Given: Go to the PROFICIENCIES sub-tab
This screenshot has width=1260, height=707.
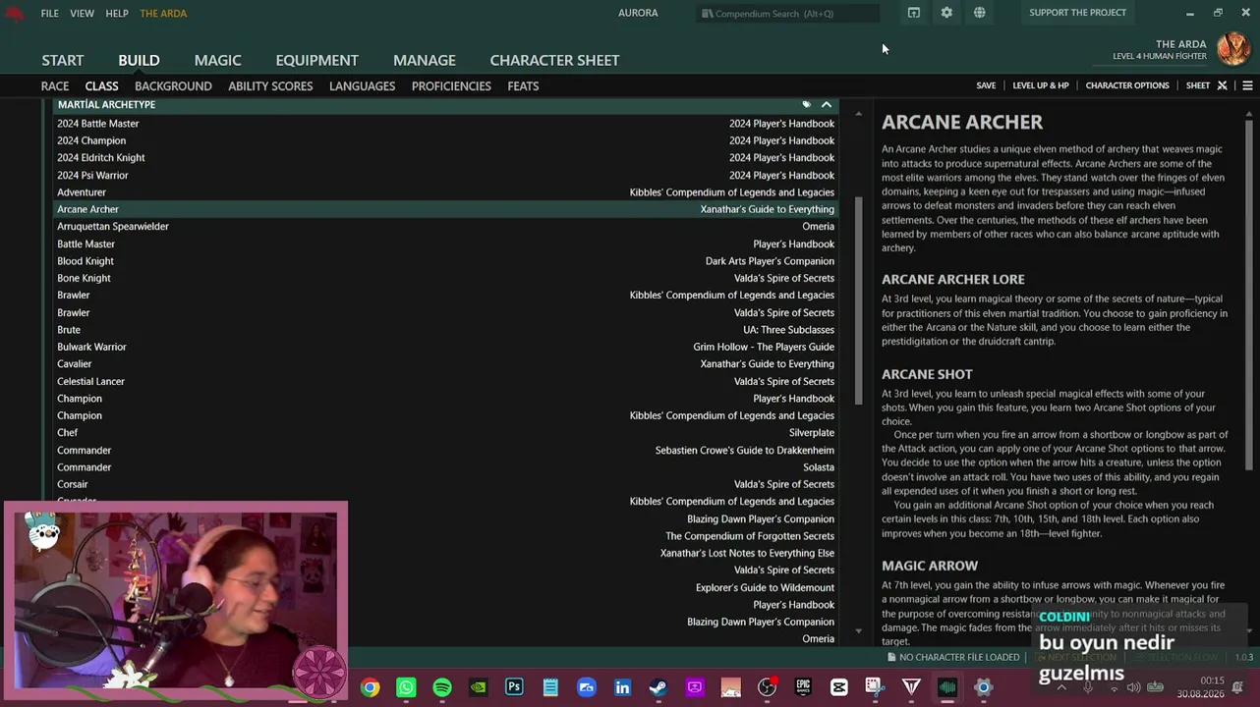Looking at the screenshot, I should click(x=451, y=85).
